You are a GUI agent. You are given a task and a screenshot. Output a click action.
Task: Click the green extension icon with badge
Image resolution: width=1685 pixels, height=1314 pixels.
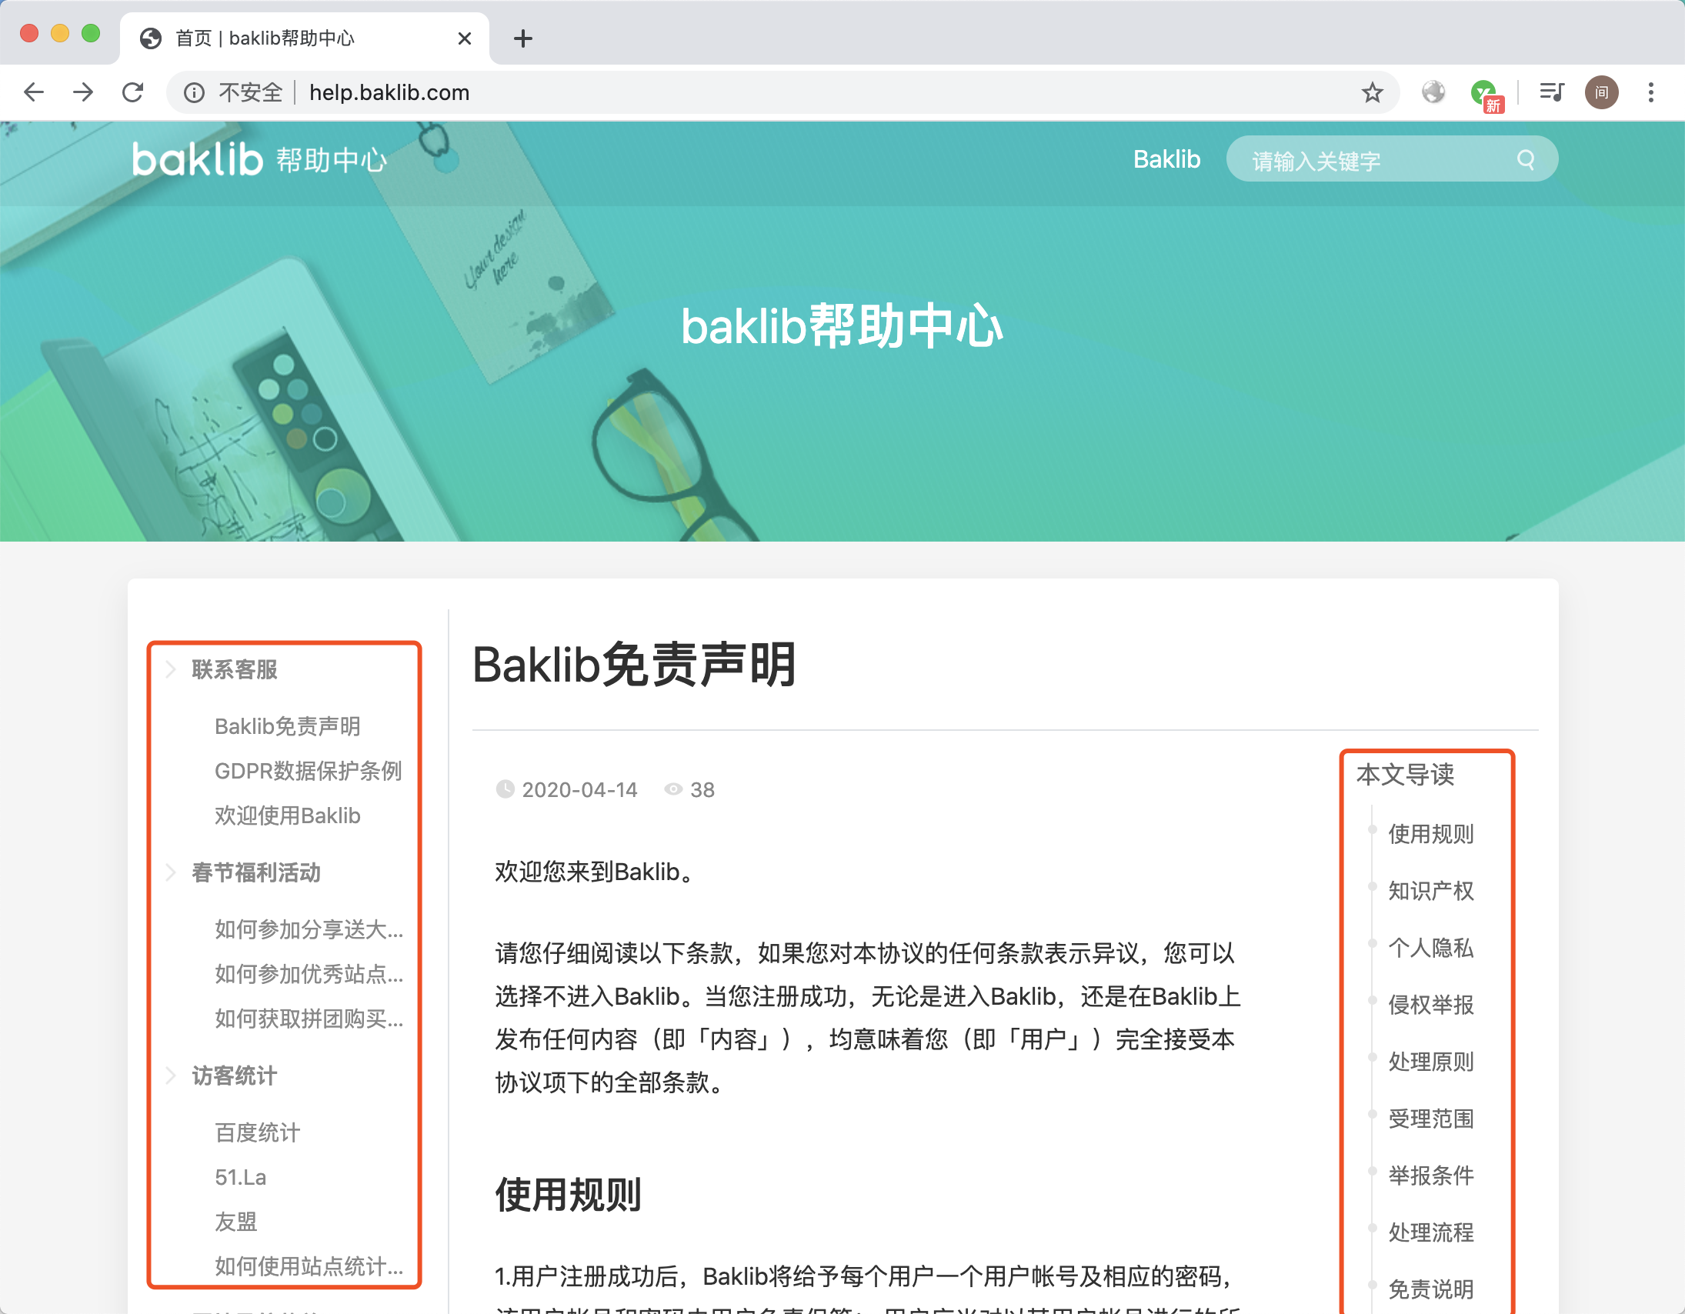coord(1483,92)
